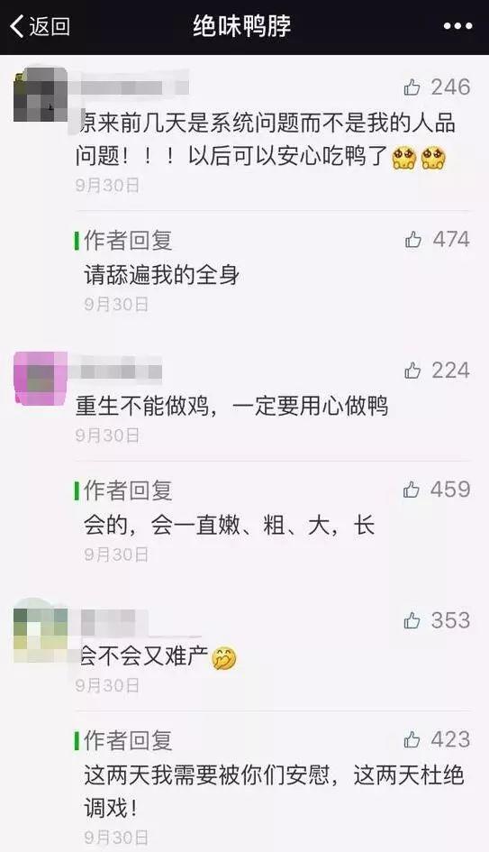
Task: Select the author reply 请舔遍我的全身
Action: pos(162,275)
